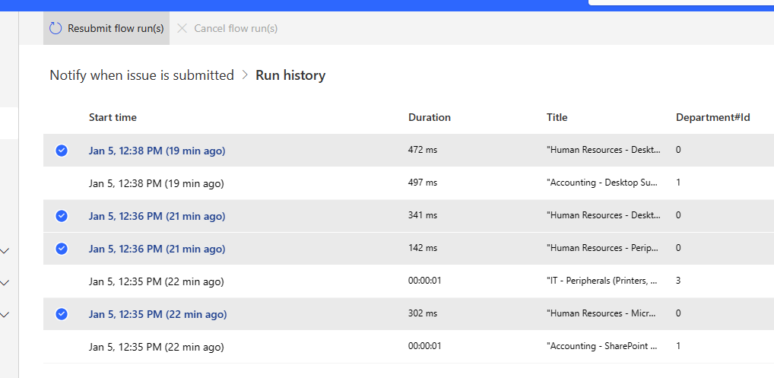Uncheck the run with duration 472 ms

[62, 151]
